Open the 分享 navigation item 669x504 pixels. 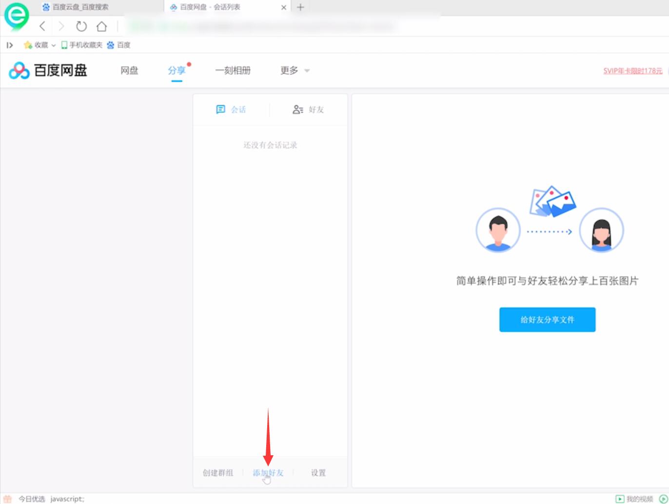point(177,71)
